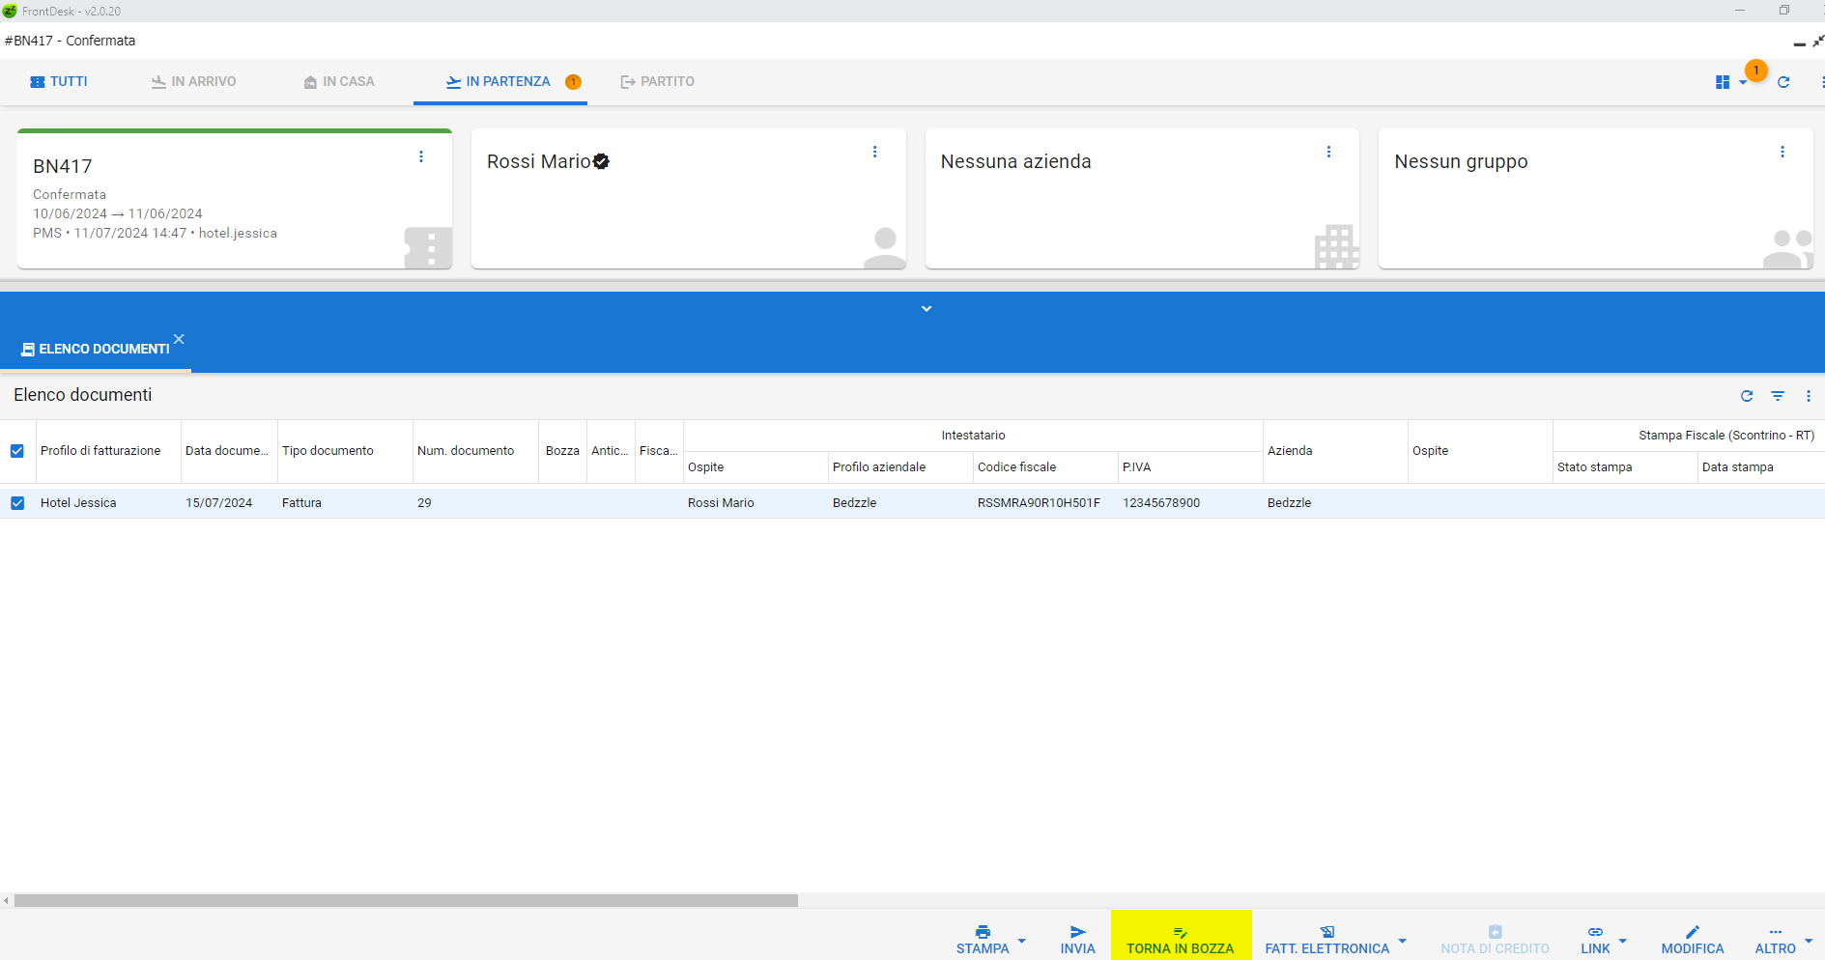The width and height of the screenshot is (1825, 960).
Task: Close the Elenco Documenti tab
Action: 179,339
